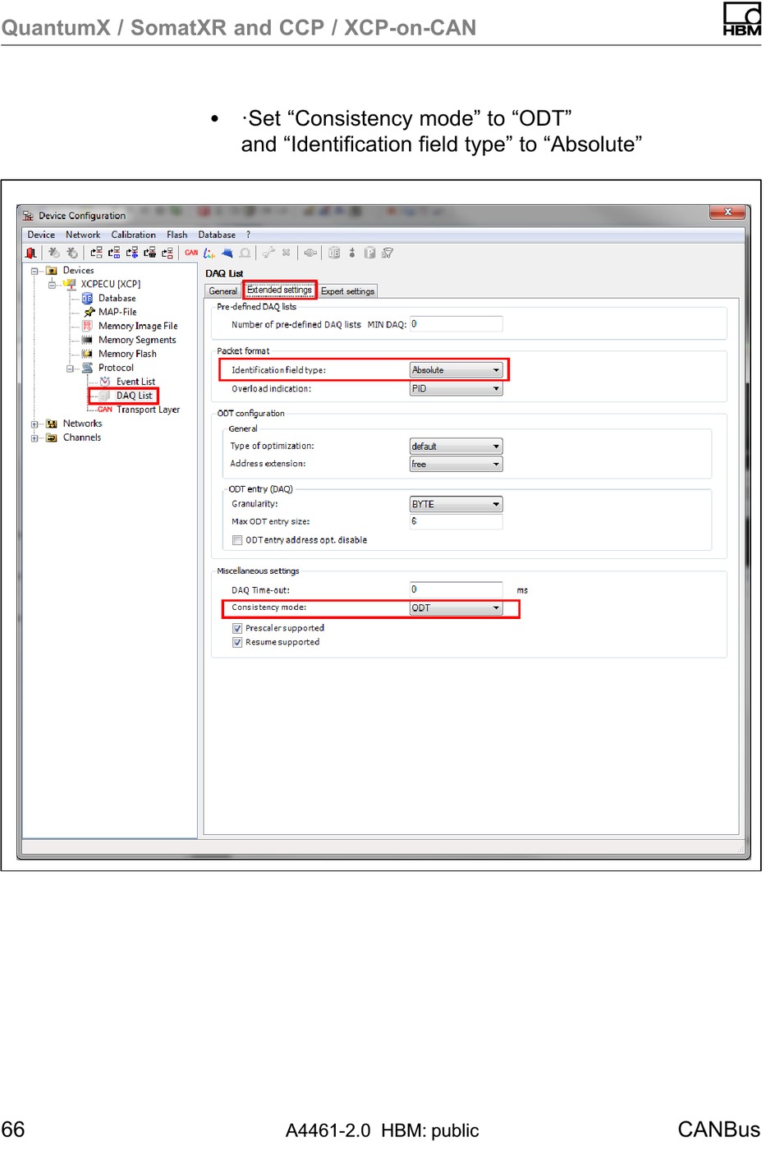The image size is (780, 1160).
Task: Click the HBM logo on the page header
Action: [x=741, y=19]
